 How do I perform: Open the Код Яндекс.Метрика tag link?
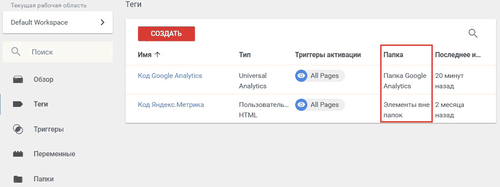pos(171,105)
